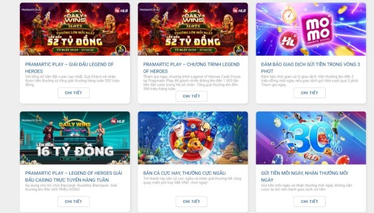Click the title Pramartic Play – Chương trình Legend of Heroes
The height and width of the screenshot is (213, 374).
[x=191, y=68]
